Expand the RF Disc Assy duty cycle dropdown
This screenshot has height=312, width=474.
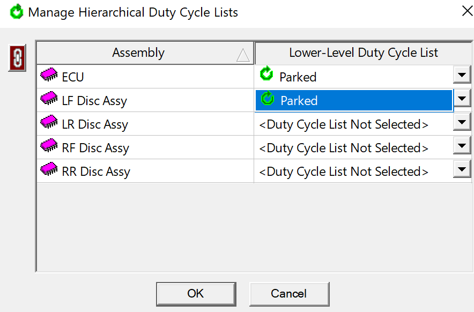pos(462,145)
